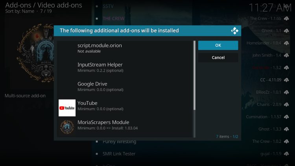Click the cloud icon beside CC - 4.11.09
This screenshot has width=295, height=166.
pyautogui.click(x=286, y=80)
